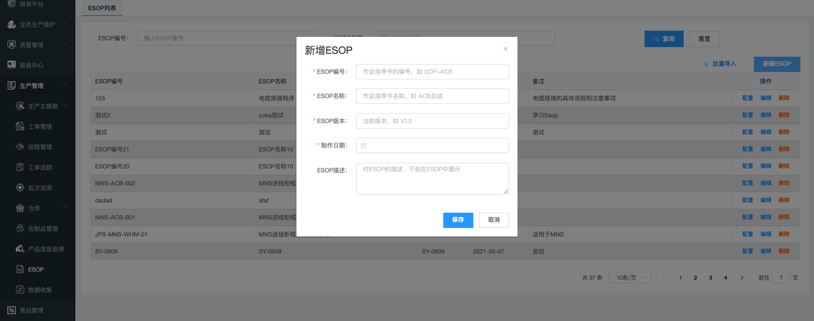Click the 数据收集 sidebar icon
The width and height of the screenshot is (814, 321).
tap(19, 290)
